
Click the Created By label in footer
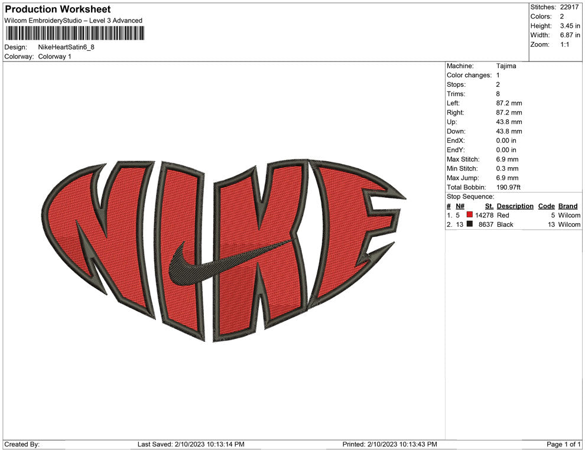[22, 444]
